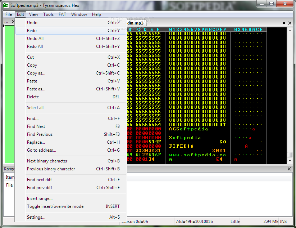Open the View menu
This screenshot has width=296, height=228.
coord(33,14)
